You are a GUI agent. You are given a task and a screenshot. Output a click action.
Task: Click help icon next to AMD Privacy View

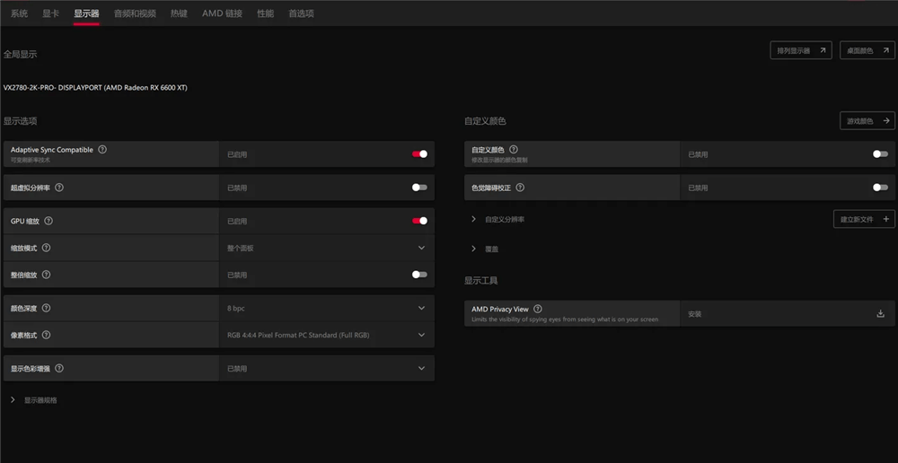pos(538,309)
